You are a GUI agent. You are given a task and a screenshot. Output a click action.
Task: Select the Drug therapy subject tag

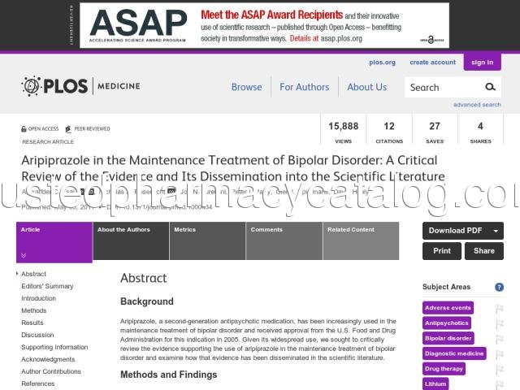[444, 369]
